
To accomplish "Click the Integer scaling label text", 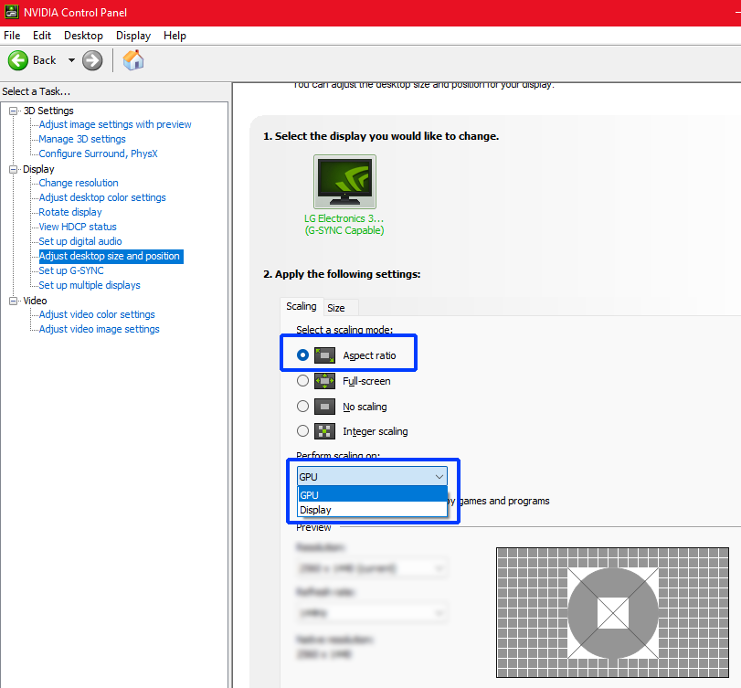I will [376, 431].
